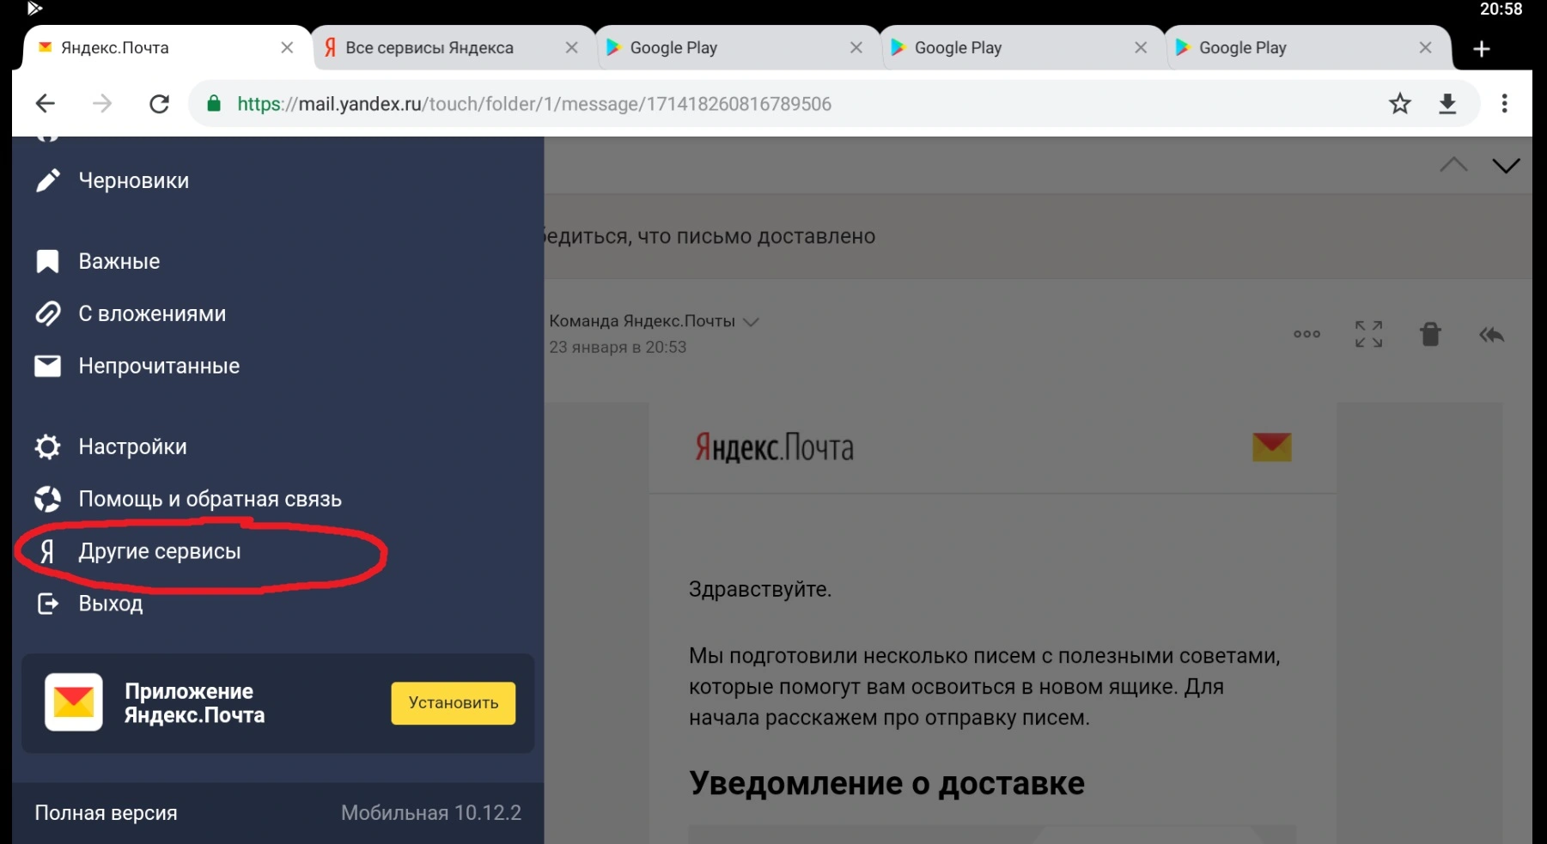1547x844 pixels.
Task: Click the lifebuoy help icon
Action: pos(47,499)
